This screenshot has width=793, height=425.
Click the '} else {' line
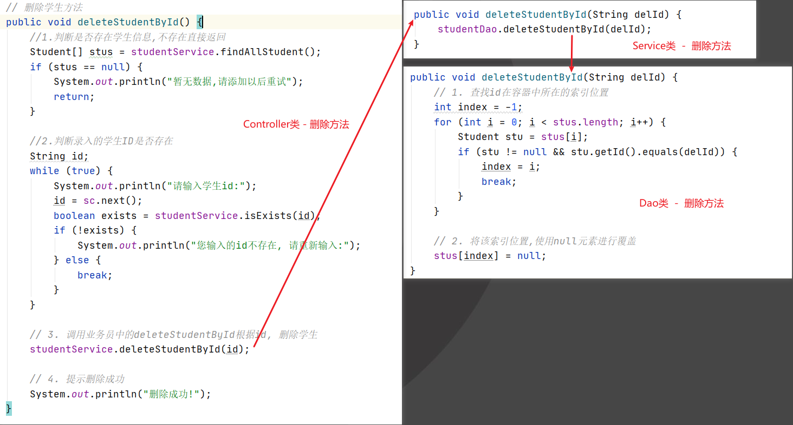77,260
